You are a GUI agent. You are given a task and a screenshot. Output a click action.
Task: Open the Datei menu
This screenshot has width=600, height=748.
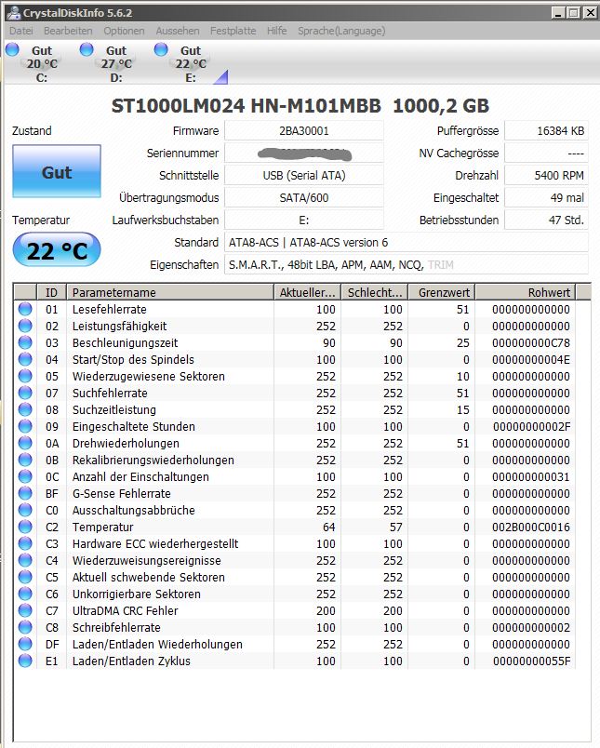[21, 31]
